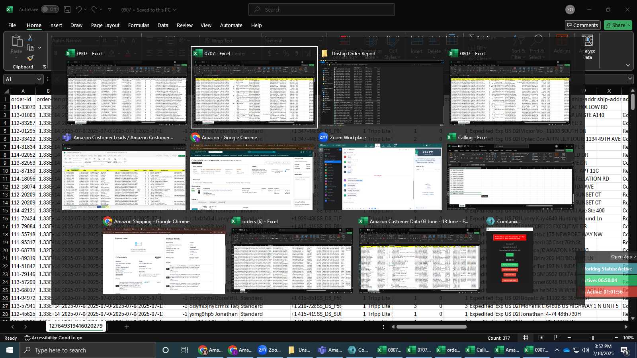Viewport: 637px width, 358px height.
Task: Switch to the Page Layout tab
Action: click(105, 25)
